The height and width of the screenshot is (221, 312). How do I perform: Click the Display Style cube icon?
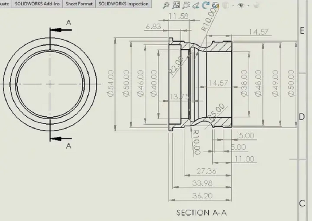point(226,5)
